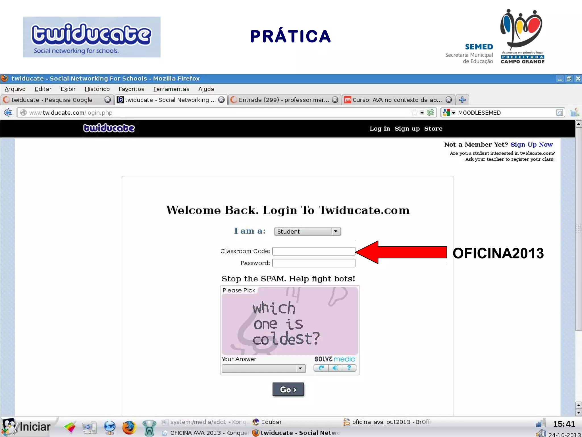The height and width of the screenshot is (437, 582).
Task: Close the Curso: AVA no contexto tab
Action: click(x=449, y=100)
